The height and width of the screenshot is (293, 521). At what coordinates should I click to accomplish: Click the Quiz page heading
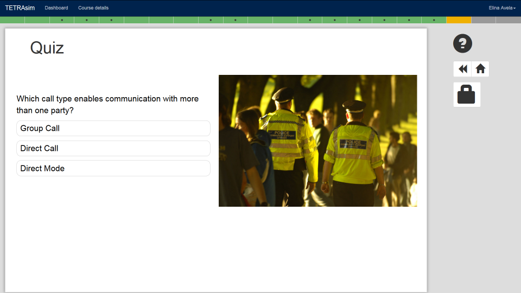click(47, 48)
